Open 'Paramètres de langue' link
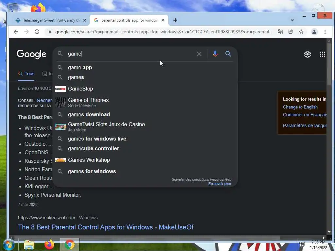 pyautogui.click(x=305, y=125)
